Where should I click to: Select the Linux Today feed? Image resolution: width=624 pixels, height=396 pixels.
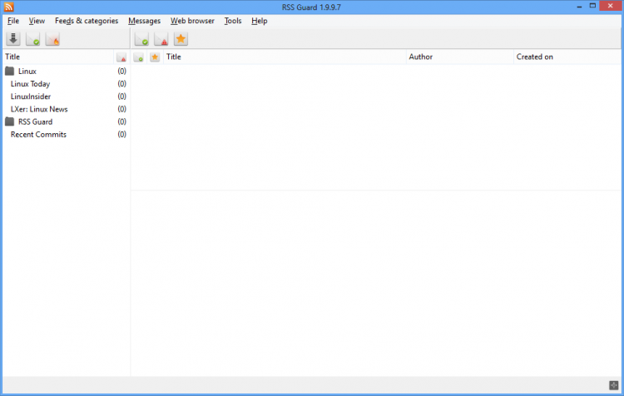[x=30, y=84]
